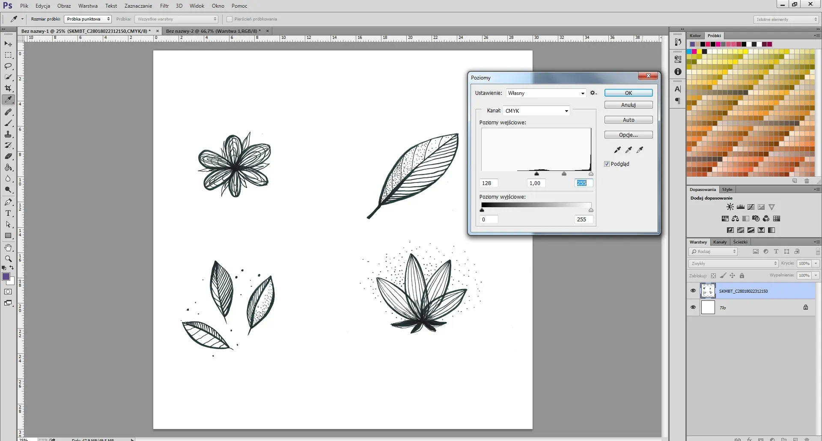The height and width of the screenshot is (441, 822).
Task: Pick the Type tool
Action: tap(8, 213)
